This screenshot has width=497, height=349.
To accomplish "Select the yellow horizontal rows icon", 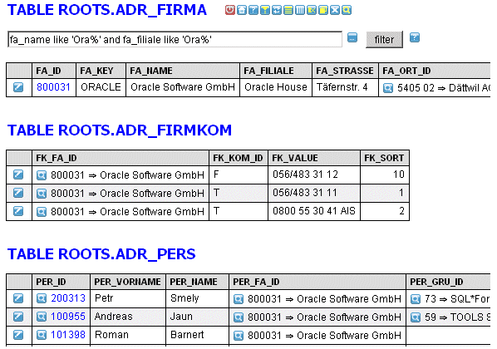I will tap(288, 10).
